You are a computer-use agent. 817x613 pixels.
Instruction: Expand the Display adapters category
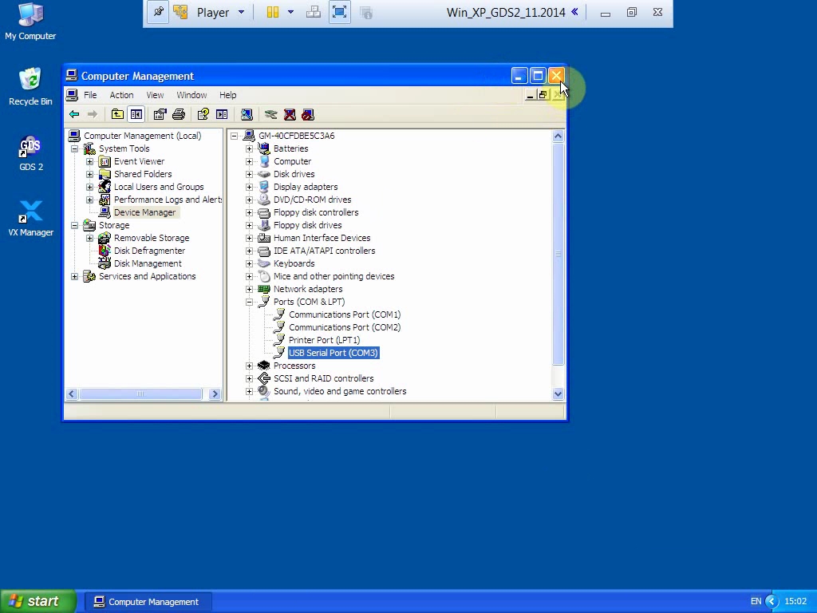tap(249, 187)
